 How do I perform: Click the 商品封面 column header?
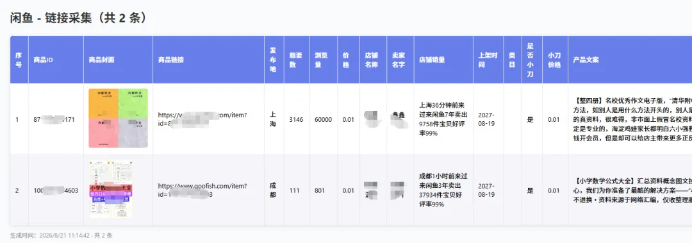point(118,60)
